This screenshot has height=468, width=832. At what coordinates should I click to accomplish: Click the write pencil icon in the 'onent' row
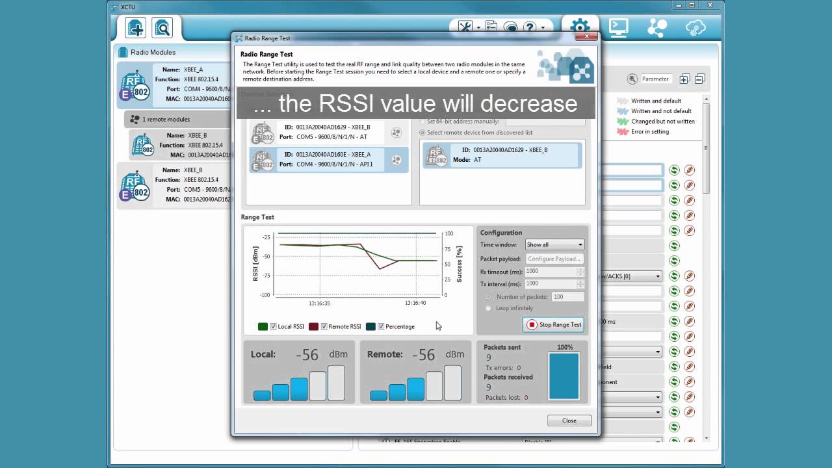click(x=690, y=382)
